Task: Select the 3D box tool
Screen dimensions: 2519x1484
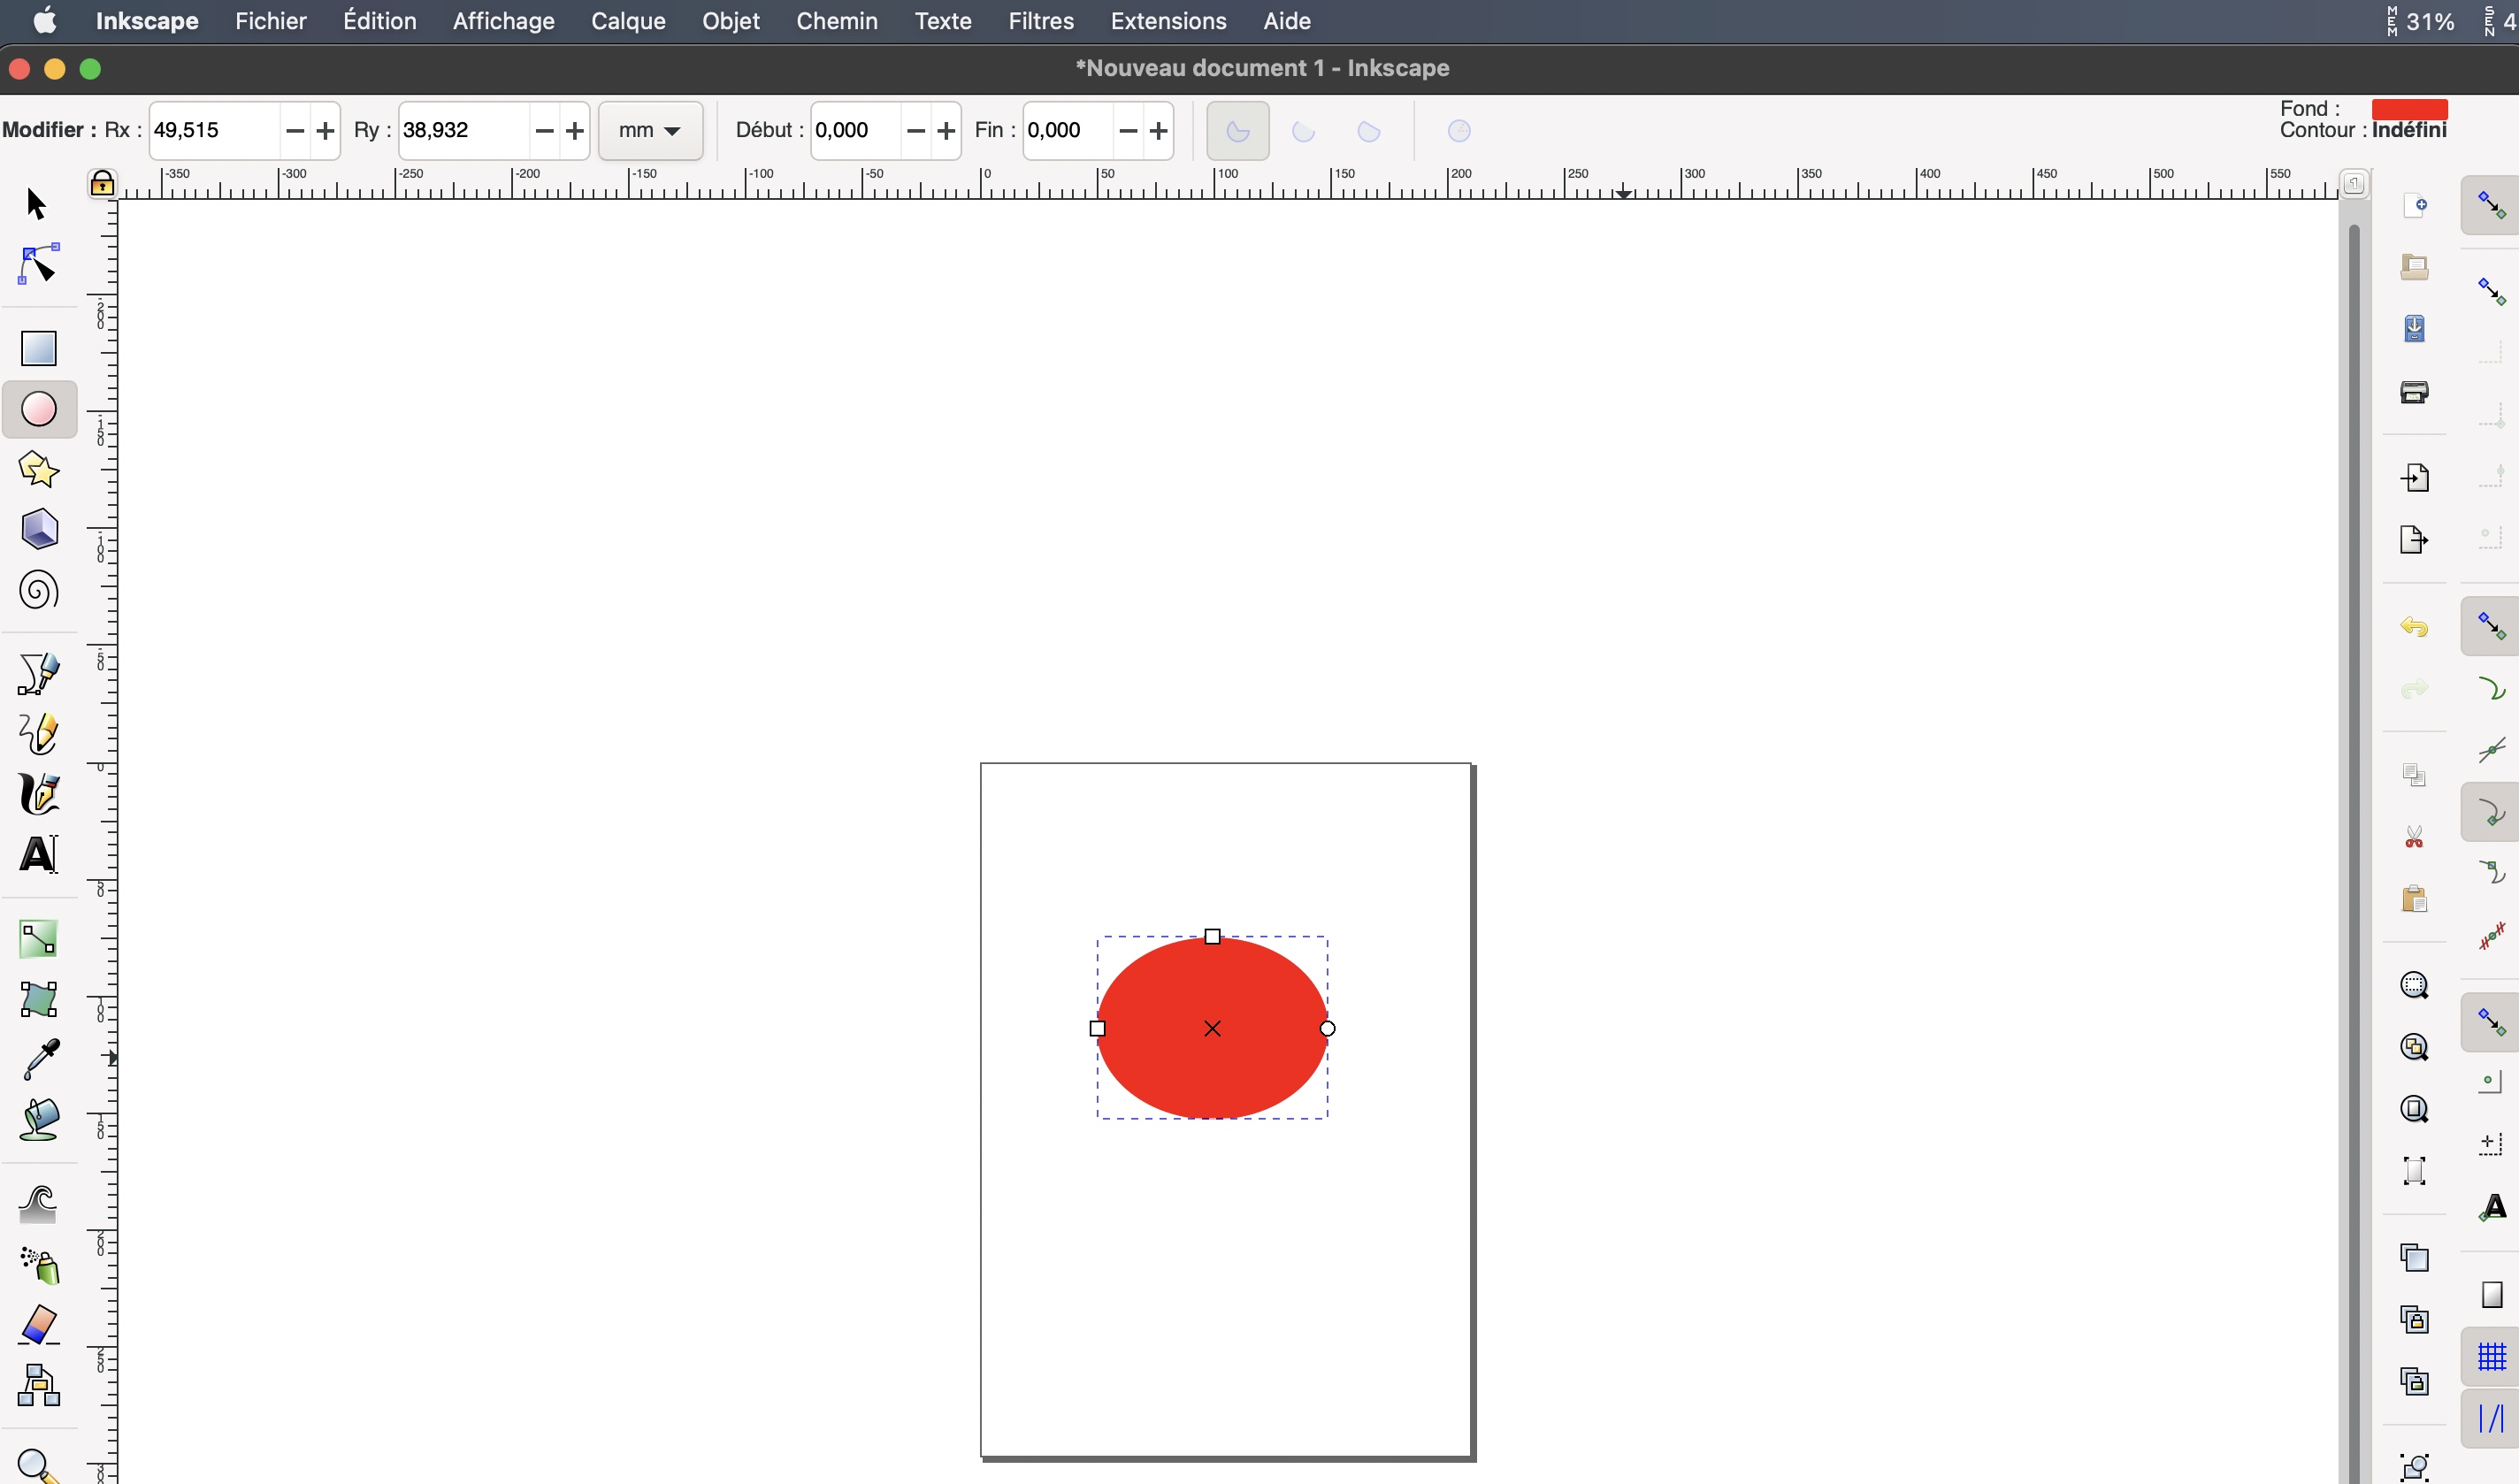Action: (x=39, y=529)
